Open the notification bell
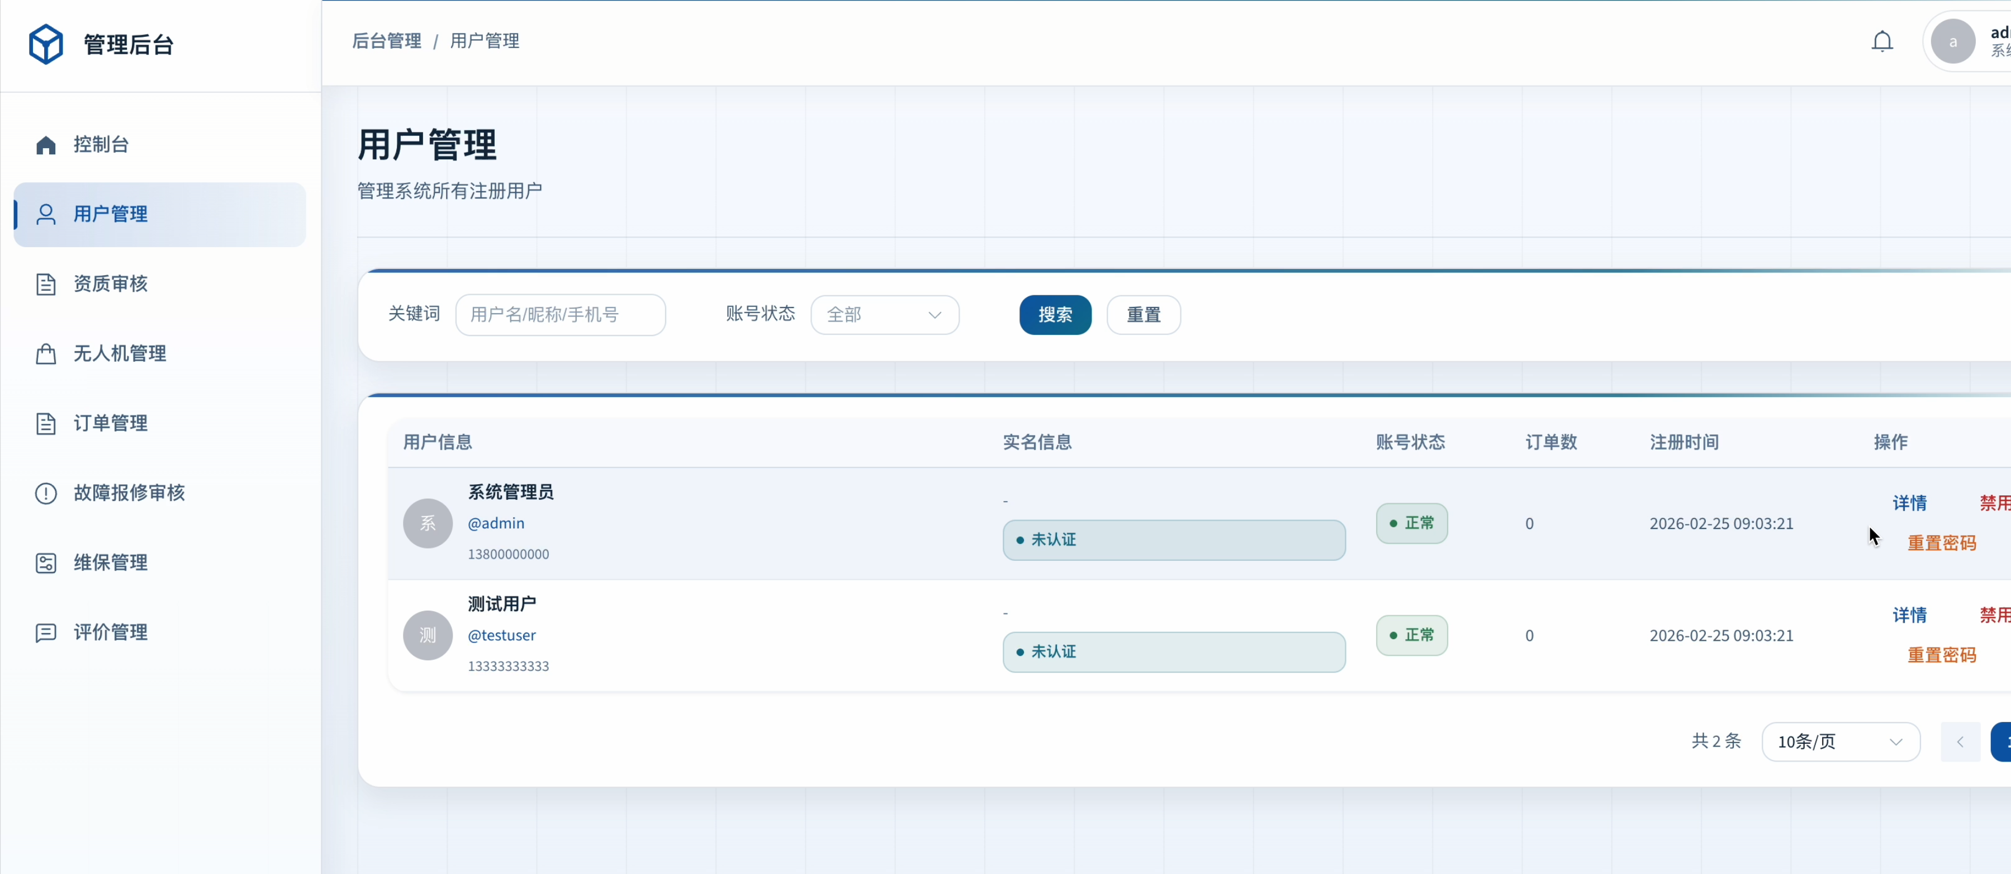Image resolution: width=2011 pixels, height=874 pixels. 1882,41
